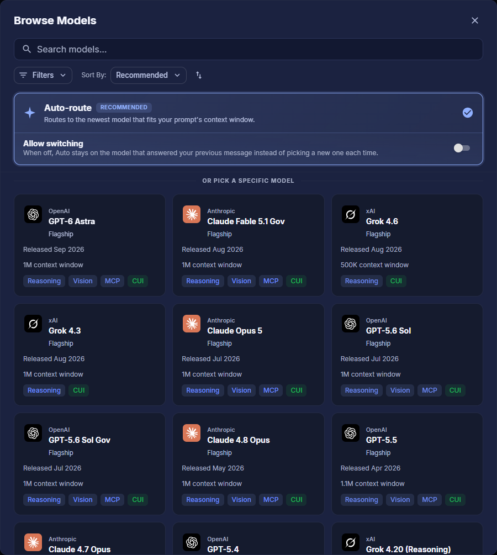Click the OpenAI logo on GPT-5.4
This screenshot has height=555, width=497.
192,543
